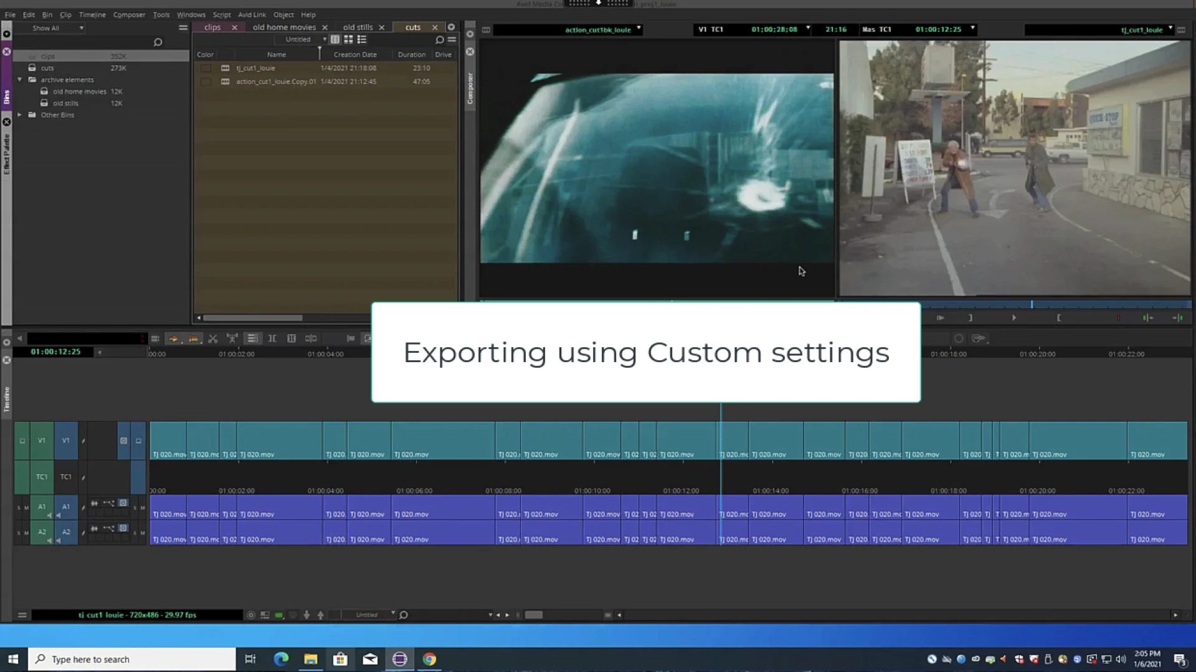The image size is (1196, 672).
Task: Collapse the archive elements folder
Action: coord(20,80)
